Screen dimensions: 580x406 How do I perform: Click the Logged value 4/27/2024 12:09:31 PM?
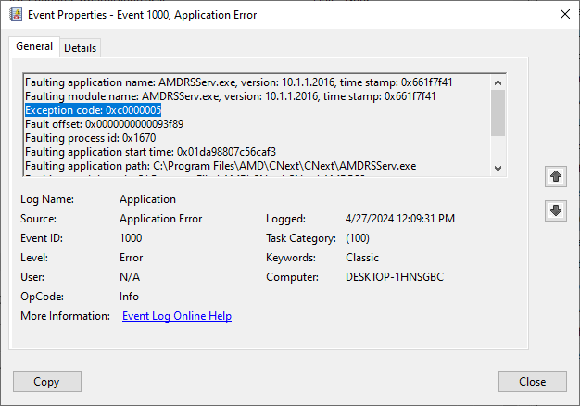400,219
